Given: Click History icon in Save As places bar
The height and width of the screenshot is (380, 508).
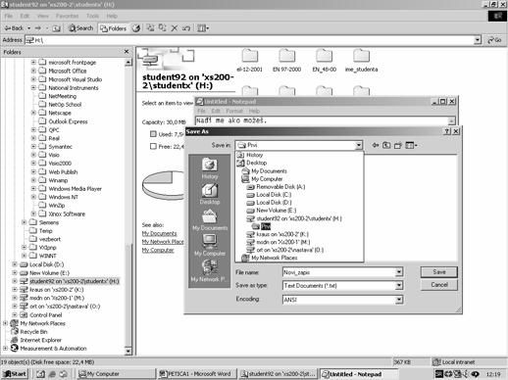Looking at the screenshot, I should [x=210, y=168].
